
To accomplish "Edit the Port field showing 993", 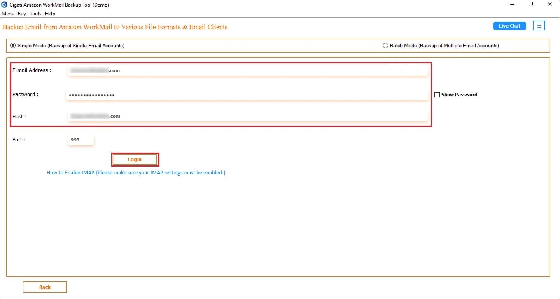I will pyautogui.click(x=81, y=140).
